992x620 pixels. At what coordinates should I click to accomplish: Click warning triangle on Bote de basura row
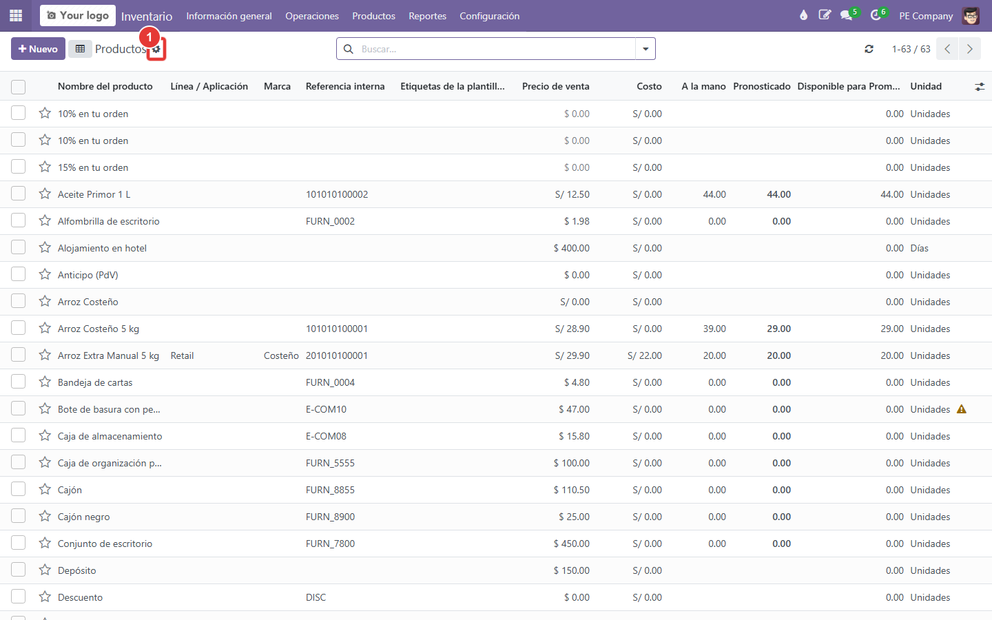coord(962,409)
